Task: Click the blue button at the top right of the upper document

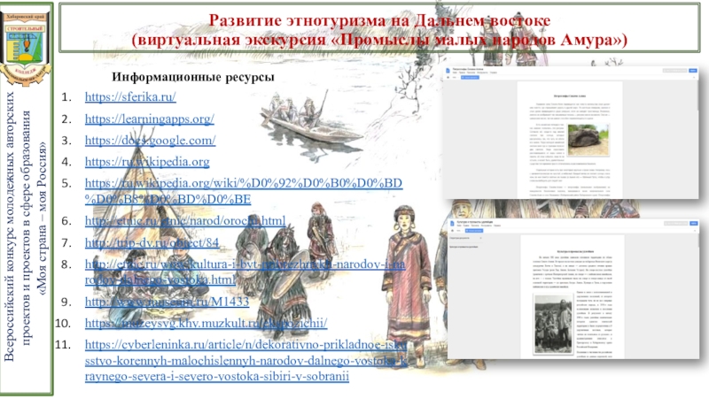Action: tap(693, 71)
